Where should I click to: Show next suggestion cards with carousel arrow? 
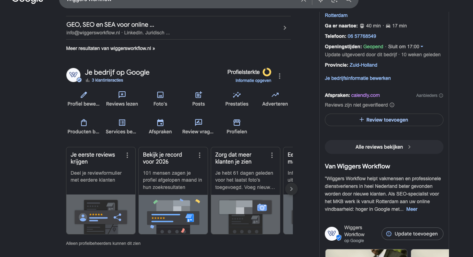coord(291,189)
